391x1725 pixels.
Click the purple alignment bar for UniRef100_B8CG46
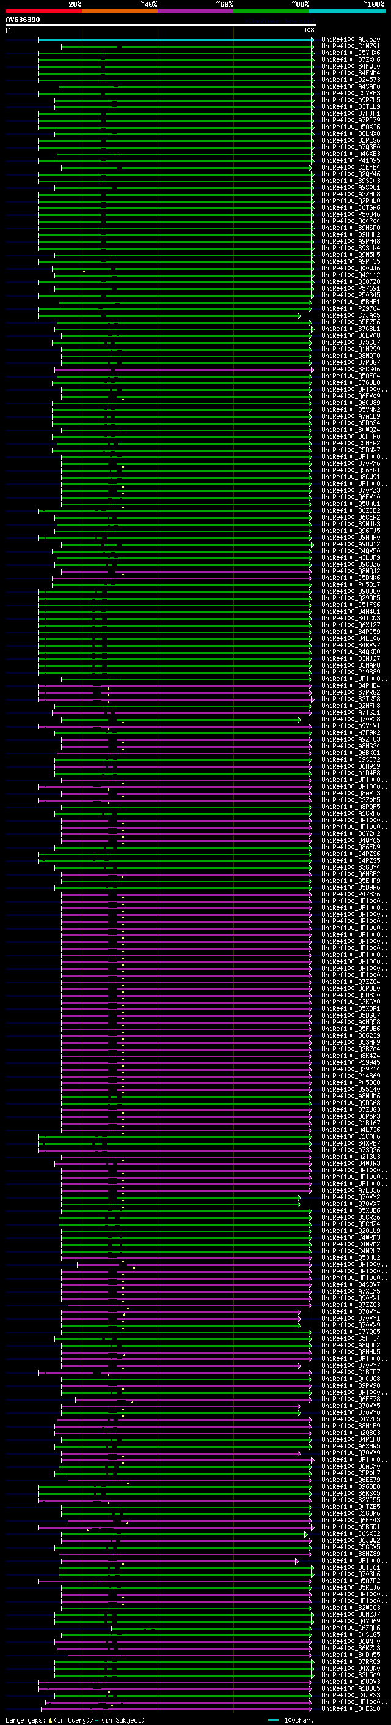coord(185,370)
